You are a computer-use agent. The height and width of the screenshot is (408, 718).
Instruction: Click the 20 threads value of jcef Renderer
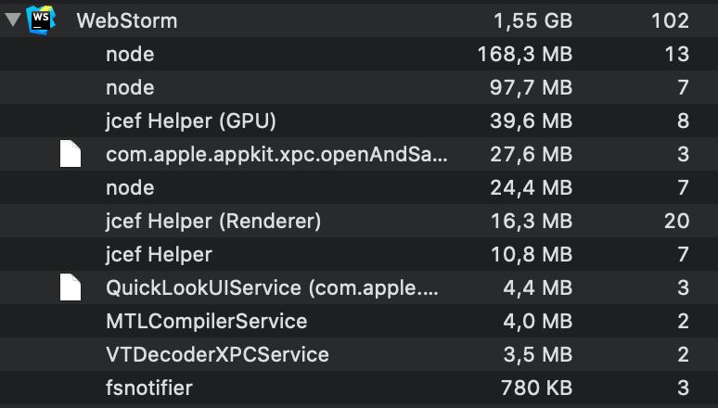coord(676,222)
